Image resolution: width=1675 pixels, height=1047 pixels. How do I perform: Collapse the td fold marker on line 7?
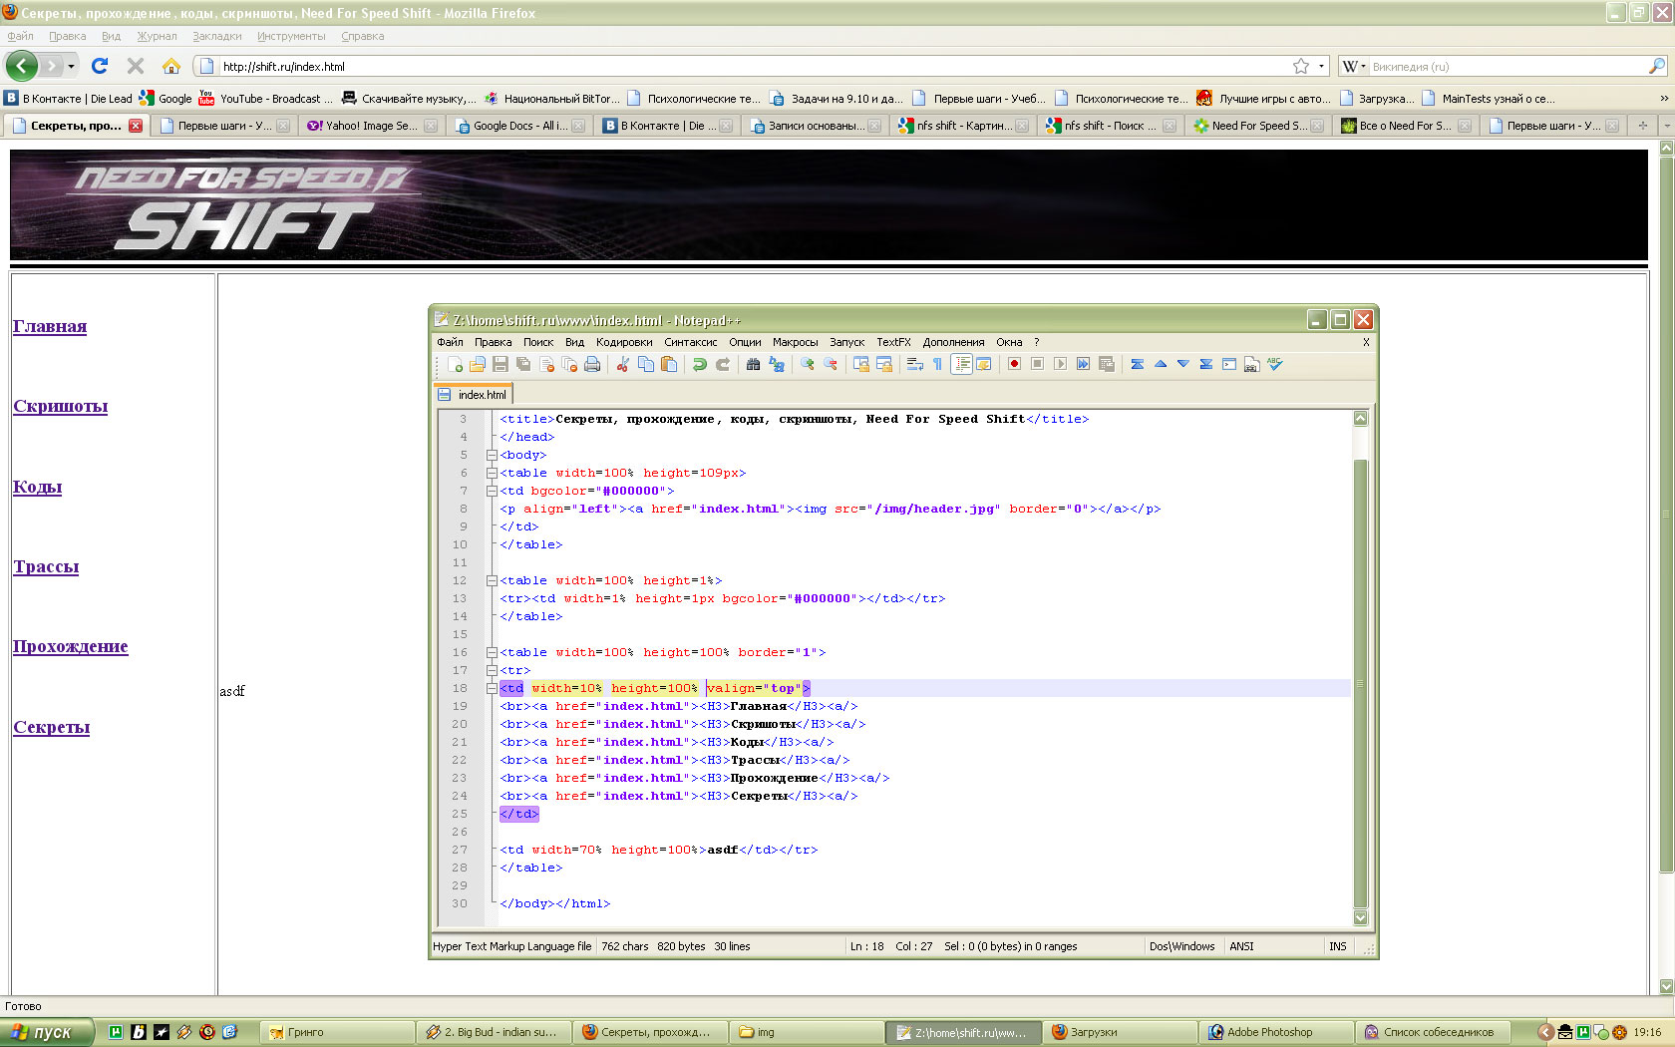(492, 491)
